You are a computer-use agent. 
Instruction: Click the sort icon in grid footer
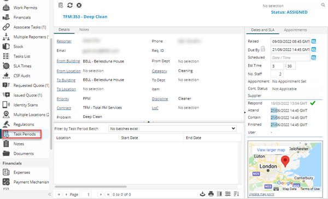click(x=236, y=194)
